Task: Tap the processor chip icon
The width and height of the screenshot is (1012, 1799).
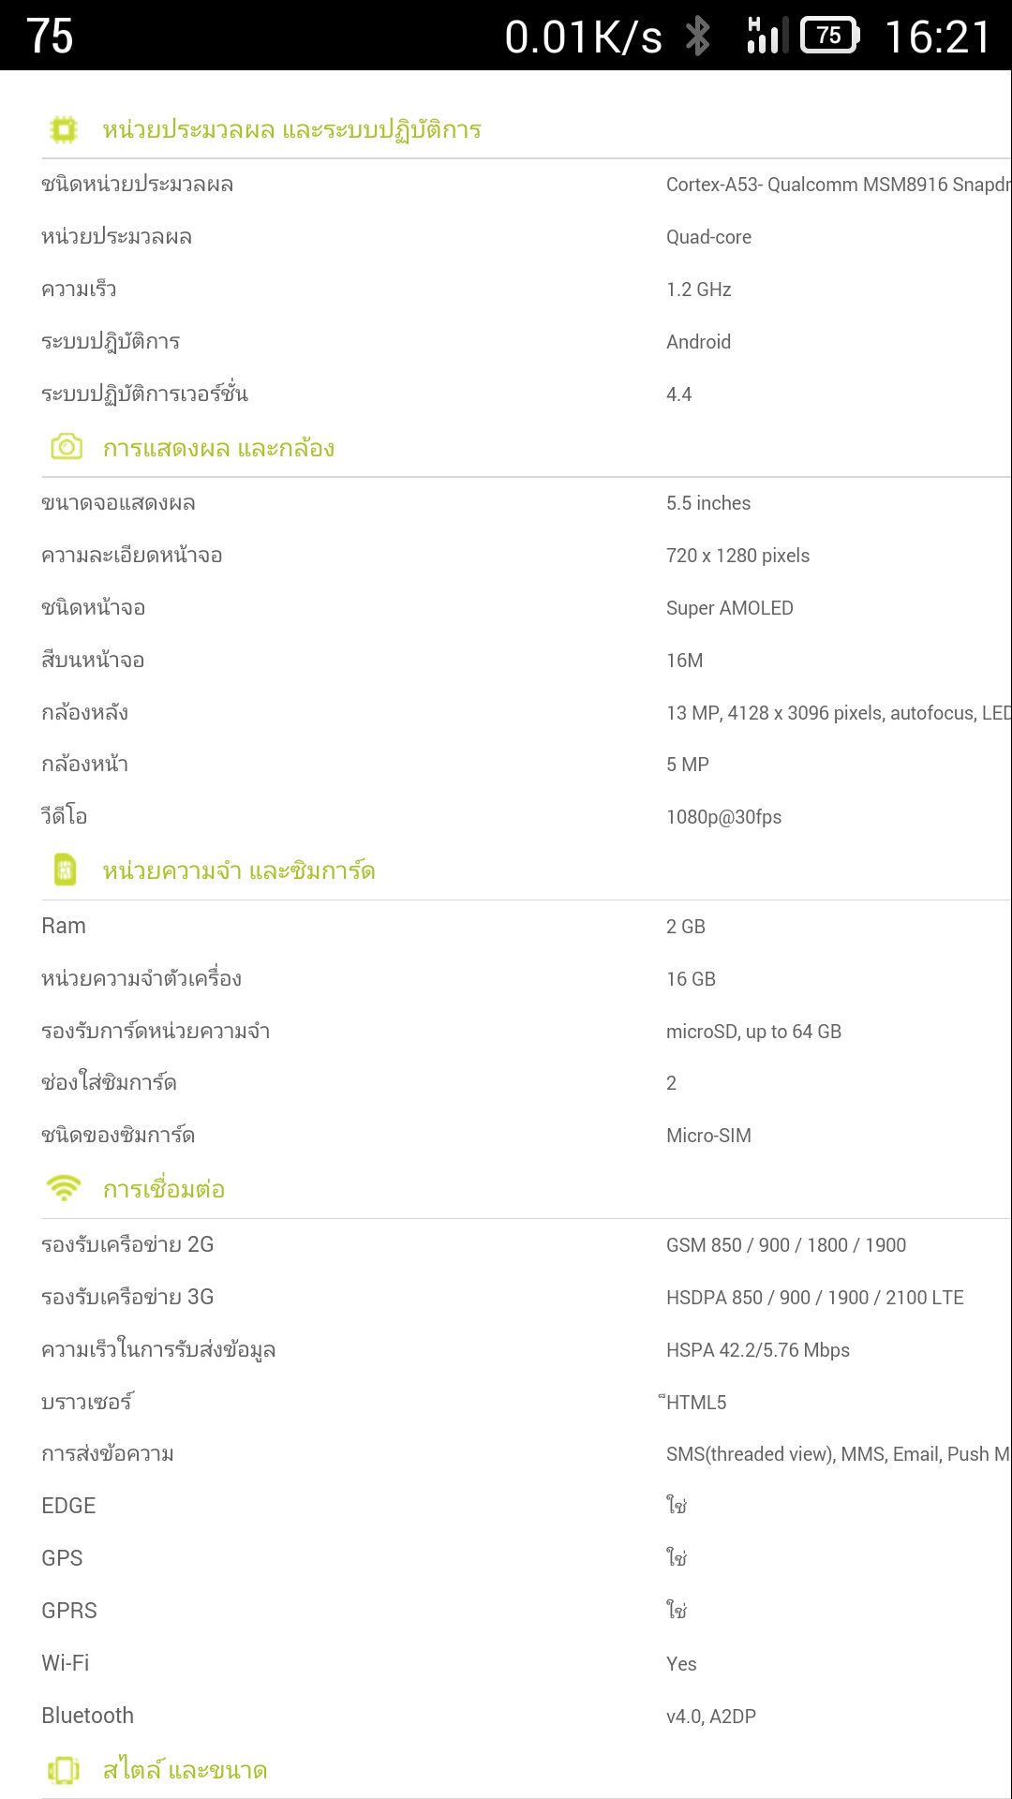Action: pyautogui.click(x=64, y=129)
